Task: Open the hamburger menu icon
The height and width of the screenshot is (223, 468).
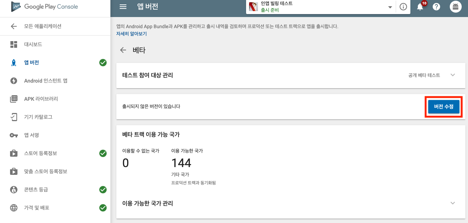Action: (x=123, y=7)
